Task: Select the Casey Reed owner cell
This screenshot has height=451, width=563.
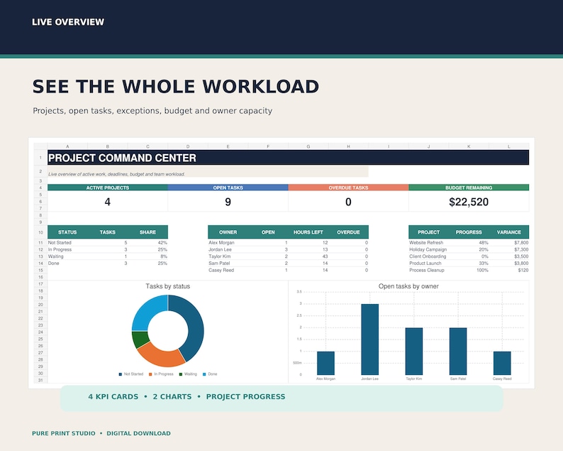Action: click(x=228, y=270)
